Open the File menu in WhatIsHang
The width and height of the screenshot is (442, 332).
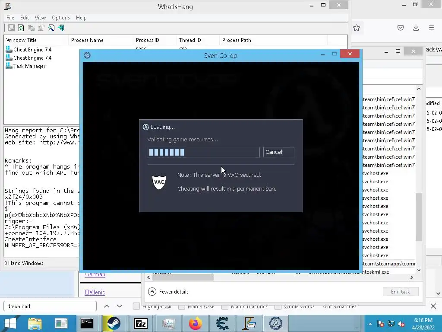pos(10,17)
